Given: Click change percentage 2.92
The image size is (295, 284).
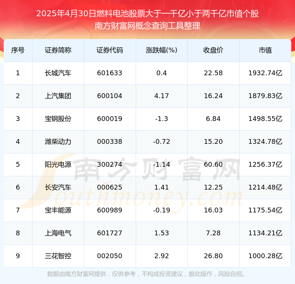Looking at the screenshot, I should click(162, 256).
